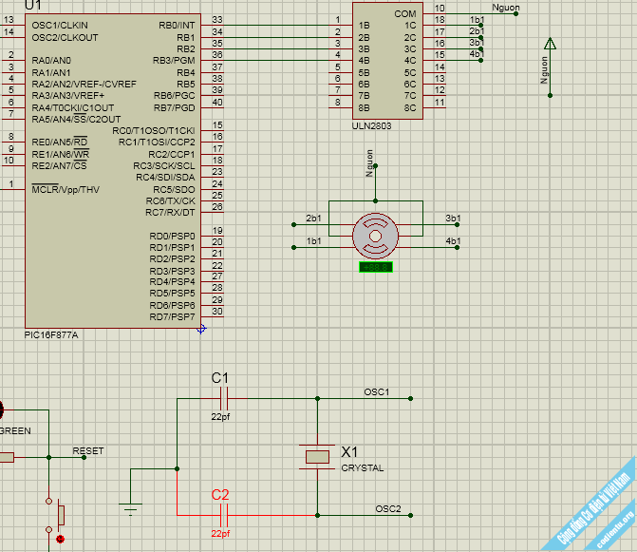Click the green motor status display

click(x=376, y=268)
